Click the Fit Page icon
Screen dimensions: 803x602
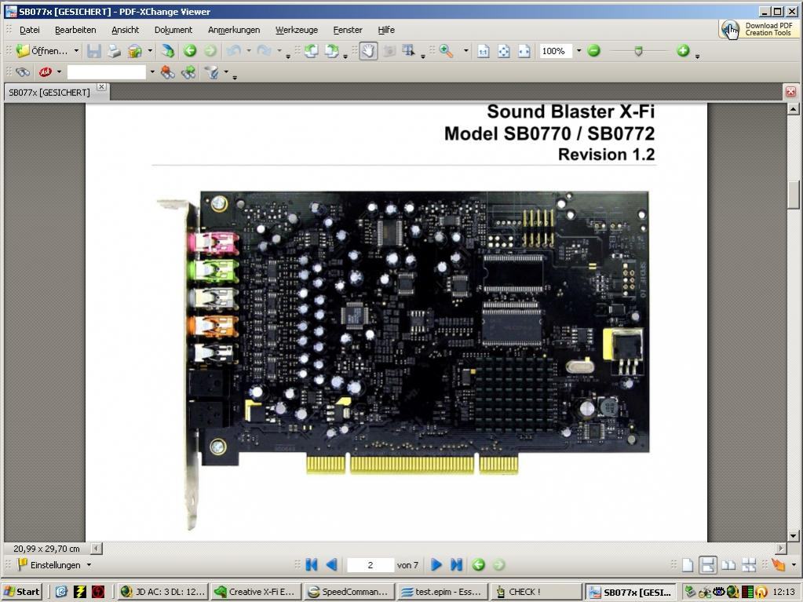point(504,51)
